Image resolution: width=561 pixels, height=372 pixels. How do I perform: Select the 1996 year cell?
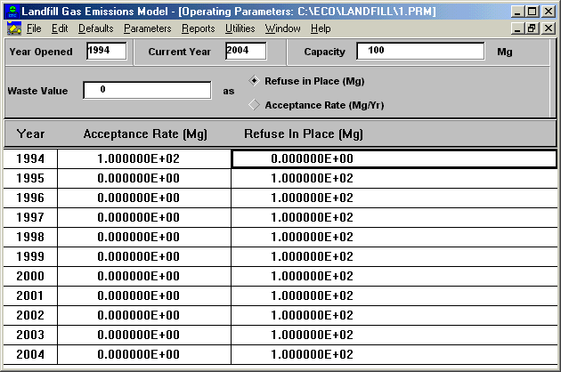click(30, 198)
